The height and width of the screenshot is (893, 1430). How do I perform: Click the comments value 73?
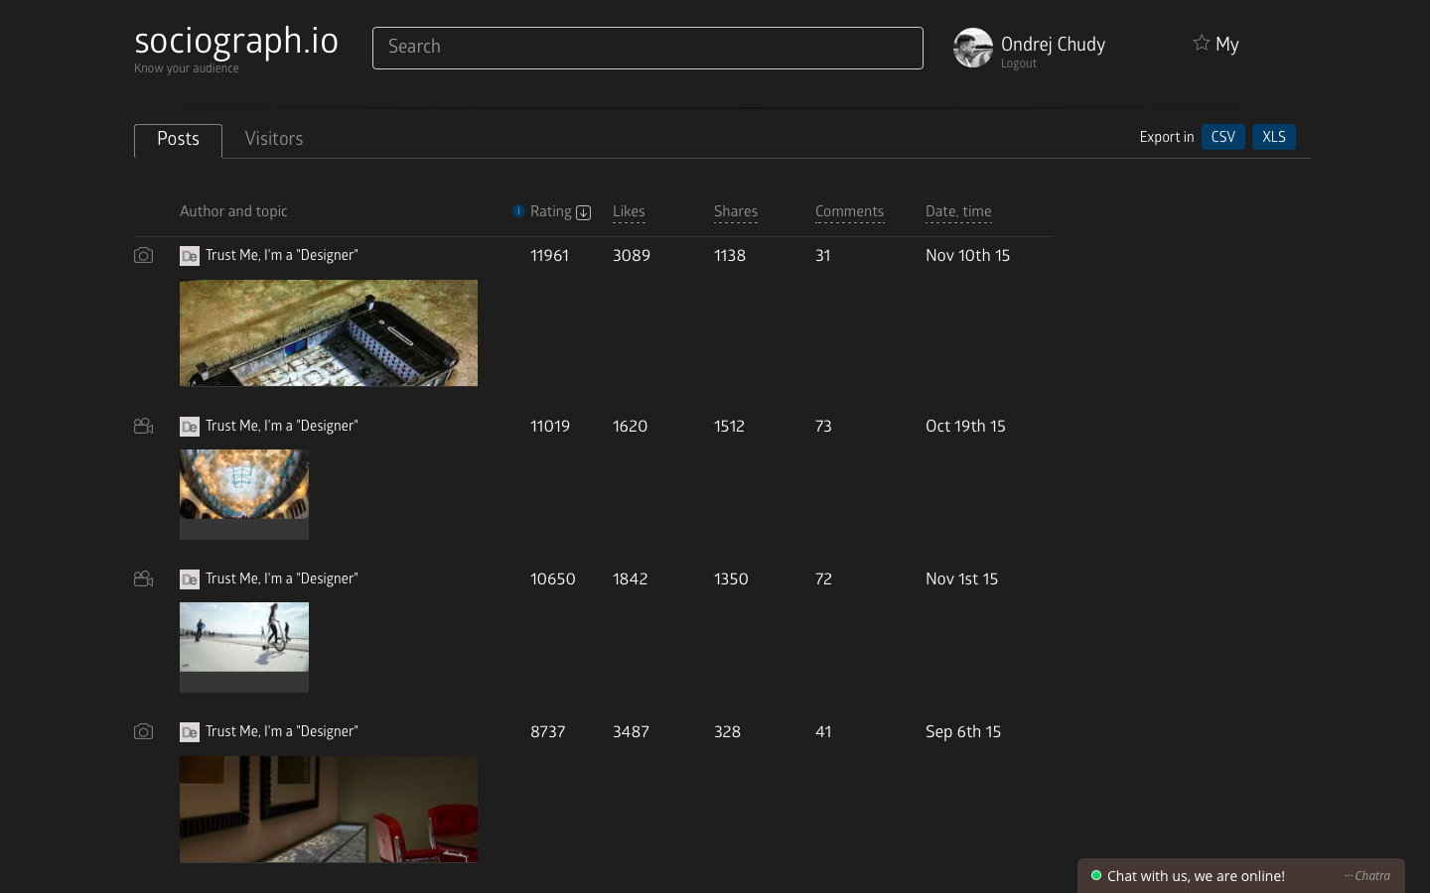(823, 426)
